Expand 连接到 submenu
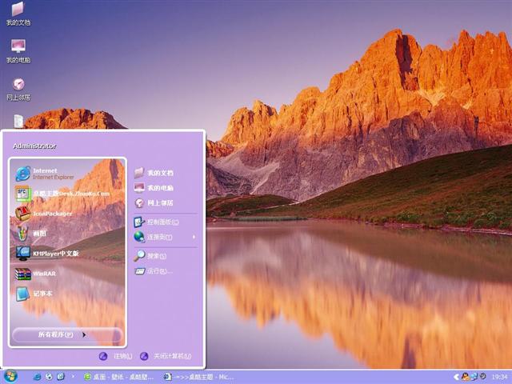 (166, 237)
